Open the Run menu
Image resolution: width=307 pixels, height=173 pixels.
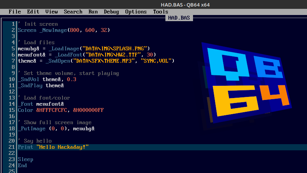(x=93, y=12)
